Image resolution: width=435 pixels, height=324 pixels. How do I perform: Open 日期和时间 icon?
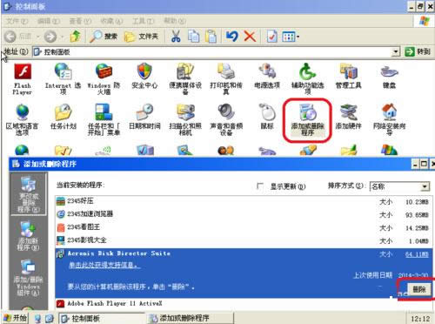click(x=144, y=117)
